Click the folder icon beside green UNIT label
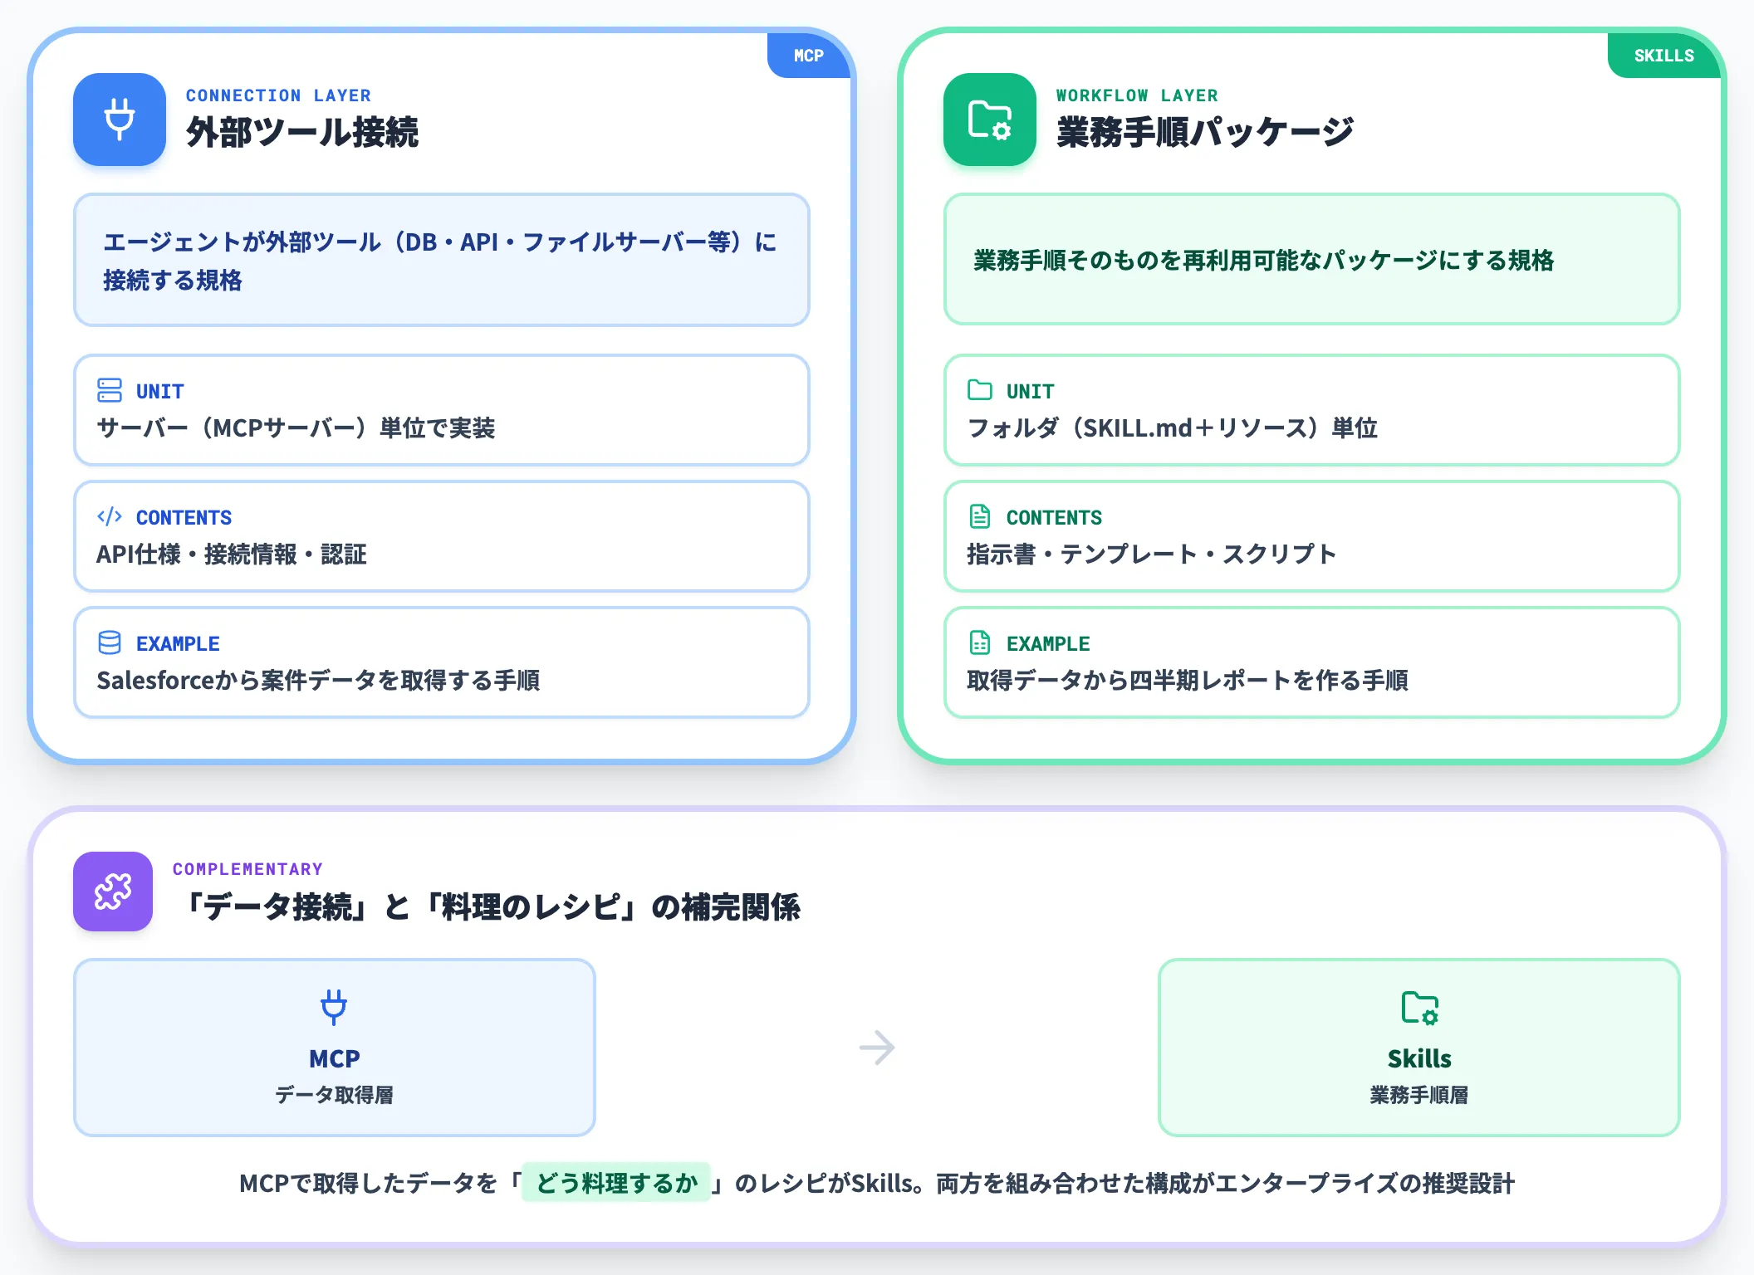Viewport: 1754px width, 1275px height. [x=980, y=390]
